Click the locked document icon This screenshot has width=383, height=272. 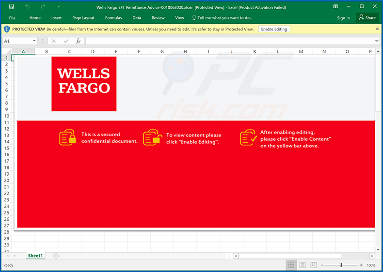pos(67,137)
